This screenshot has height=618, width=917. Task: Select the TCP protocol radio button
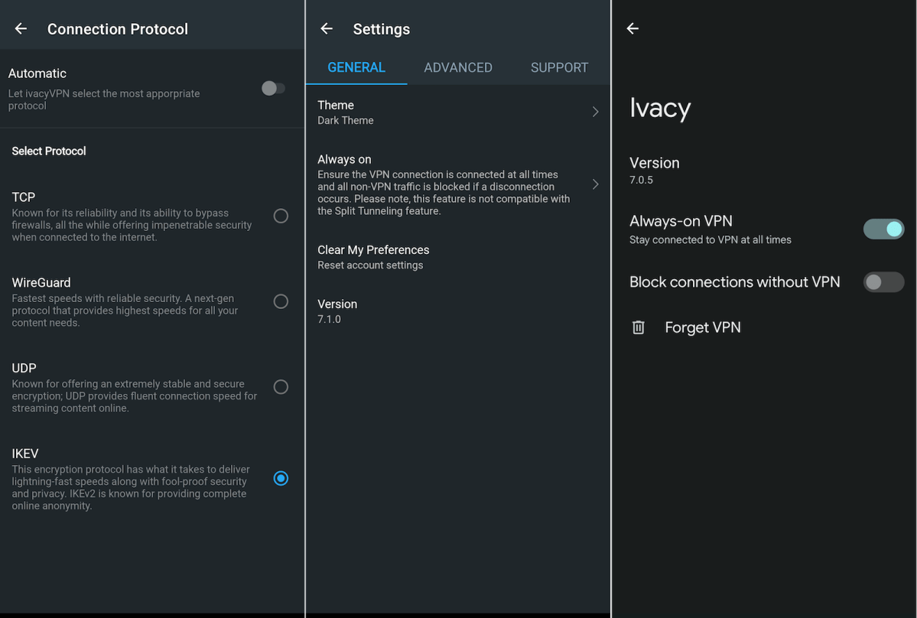tap(281, 216)
